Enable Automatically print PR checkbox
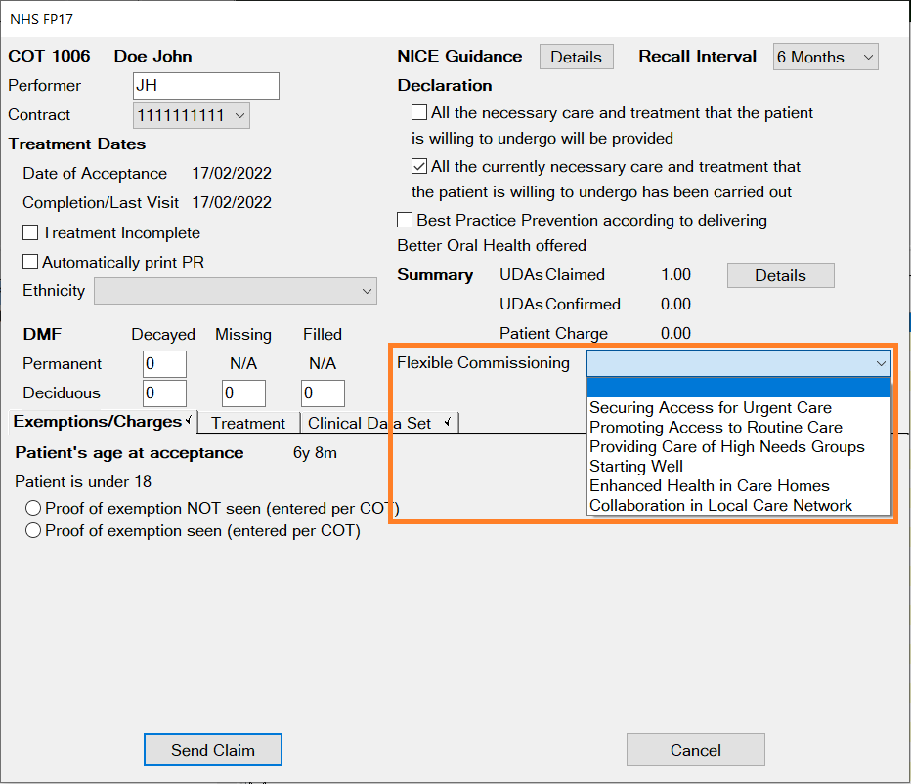This screenshot has height=784, width=911. point(31,263)
